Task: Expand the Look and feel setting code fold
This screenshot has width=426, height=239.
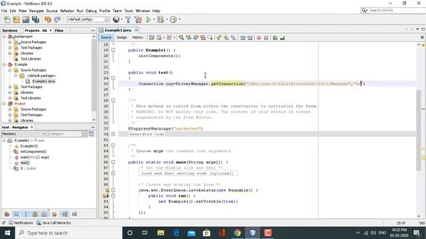Action: [113, 173]
